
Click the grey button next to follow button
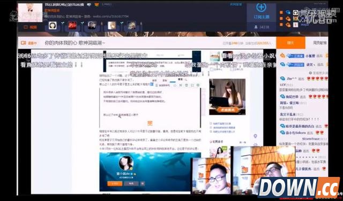[x=131, y=183]
